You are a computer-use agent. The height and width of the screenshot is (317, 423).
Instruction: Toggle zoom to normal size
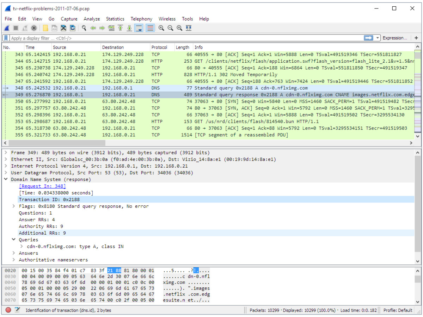(x=179, y=28)
